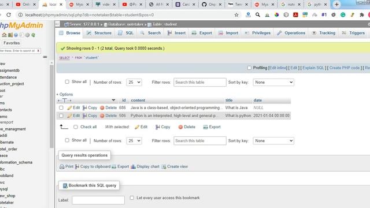Click the search magnifier extension icon
Image resolution: width=370 pixels, height=208 pixels.
[258, 15]
